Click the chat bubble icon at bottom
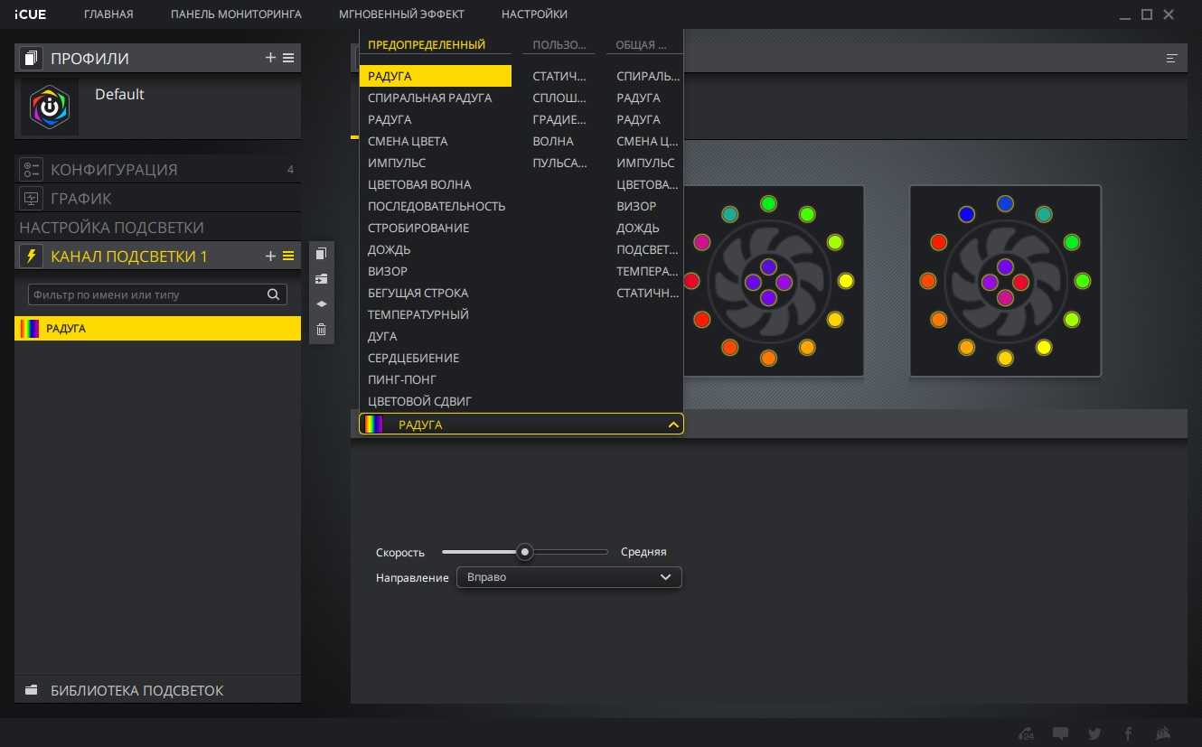The image size is (1202, 747). 1061,733
